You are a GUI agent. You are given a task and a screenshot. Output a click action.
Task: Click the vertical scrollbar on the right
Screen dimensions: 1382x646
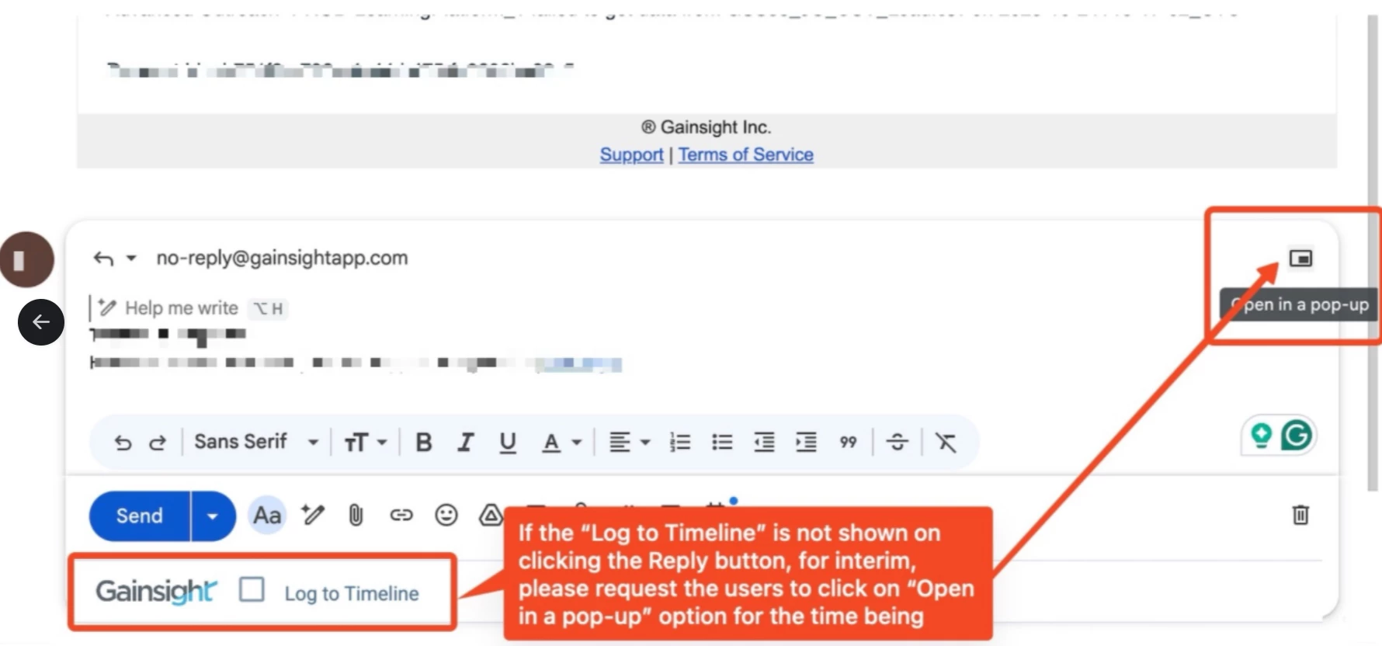coord(1373,253)
